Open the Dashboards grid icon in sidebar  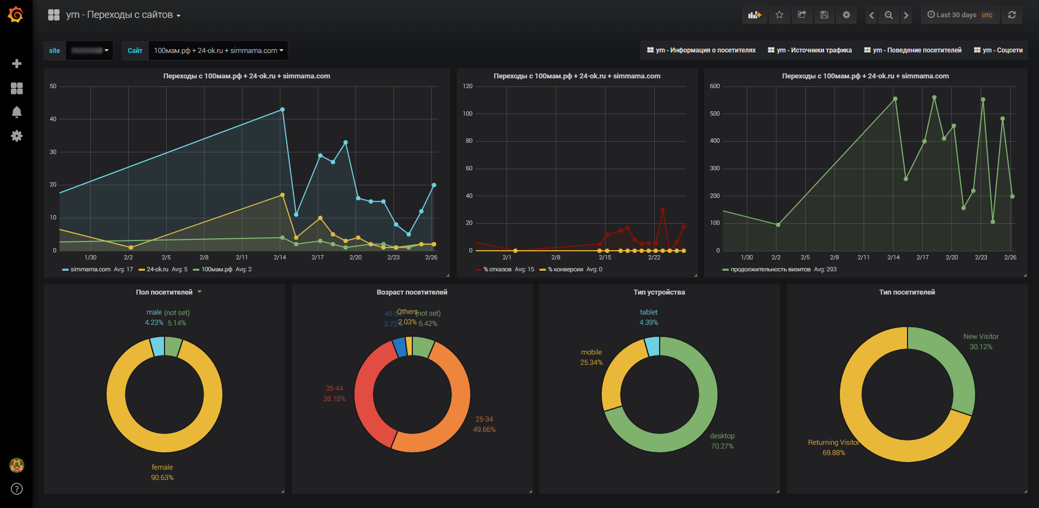tap(17, 88)
